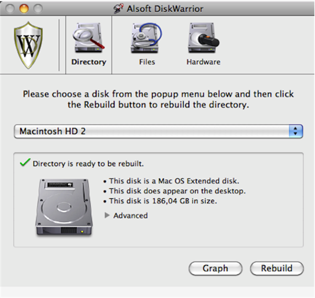This screenshot has height=298, width=315.
Task: Click the Alsoft DiskWarrior window title
Action: point(165,8)
